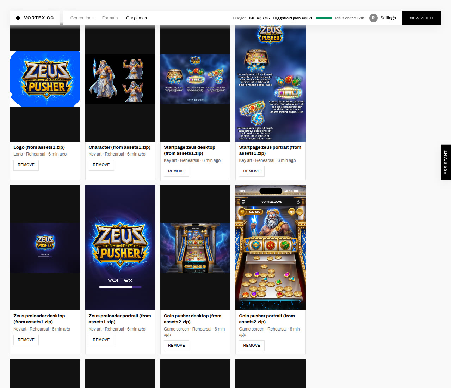Switch to the Generations tab
Image resolution: width=451 pixels, height=388 pixels.
(82, 18)
